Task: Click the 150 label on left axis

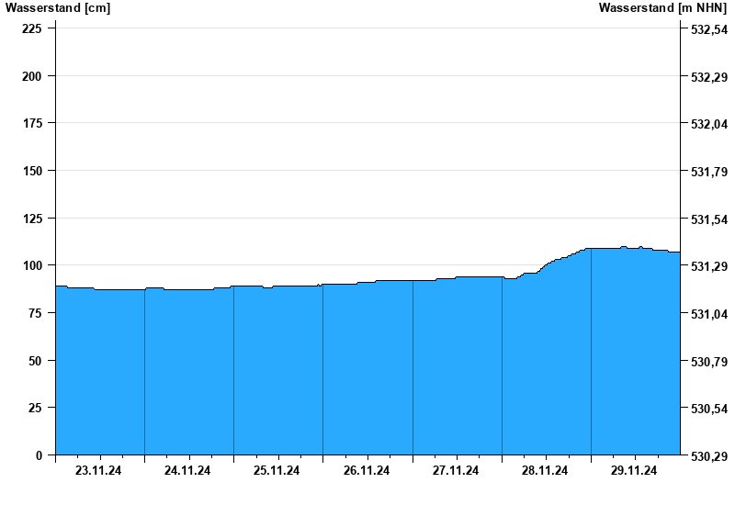Action: (32, 171)
